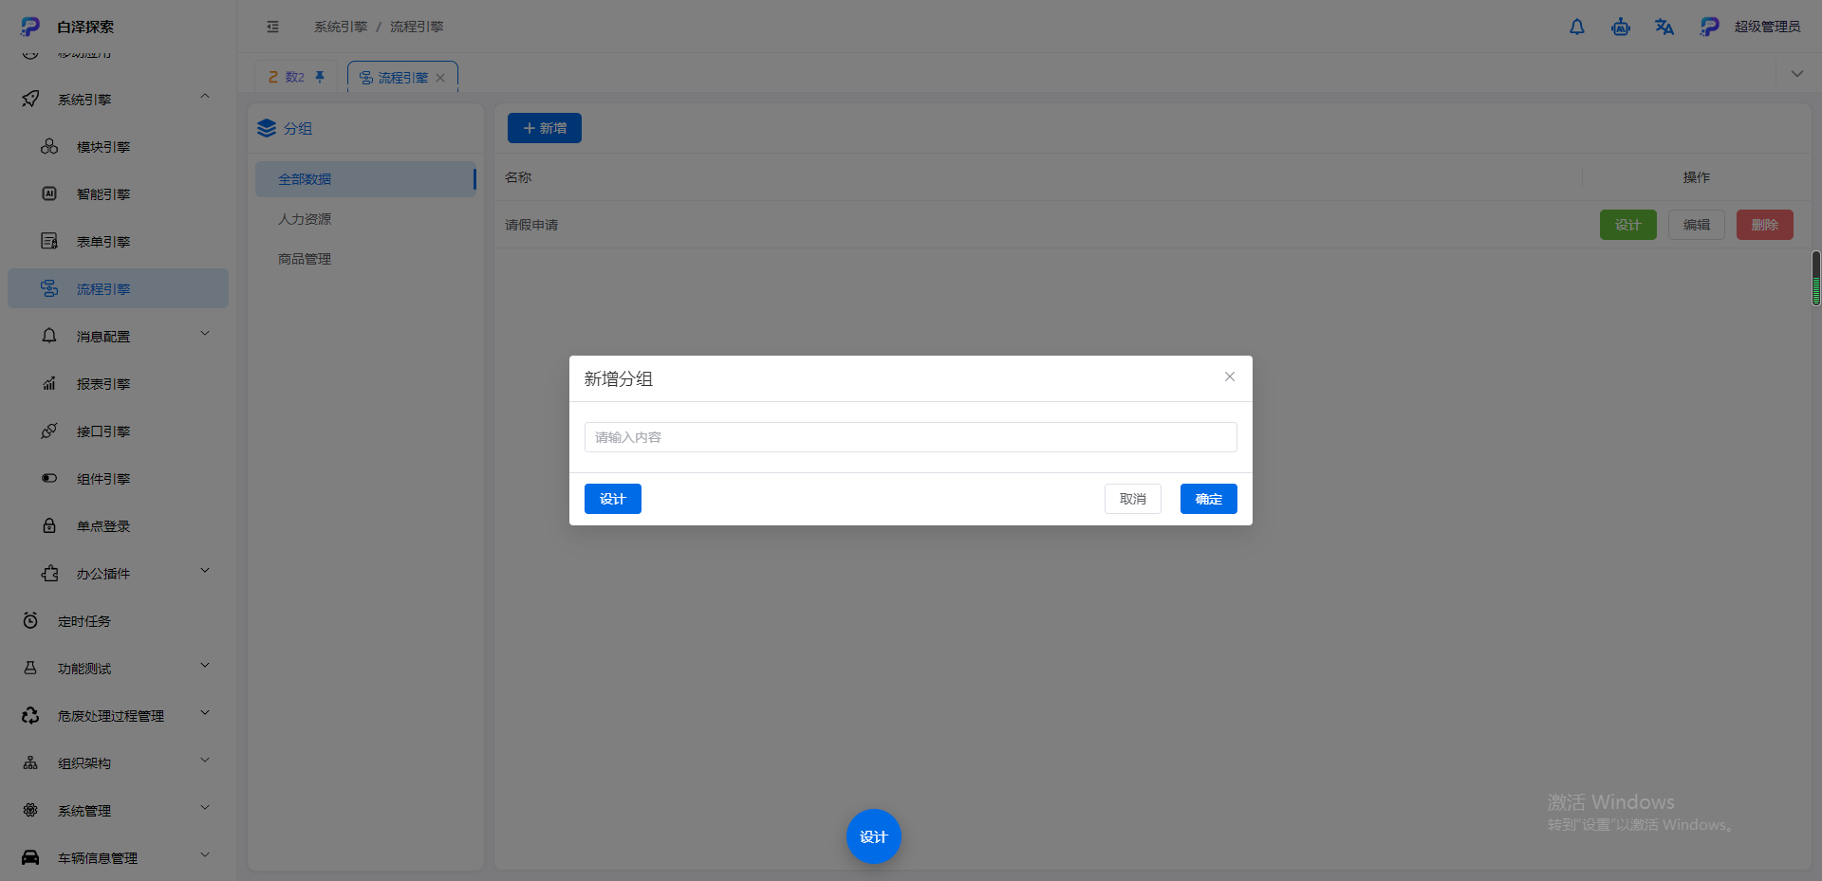Select 人力资源 group

click(365, 219)
